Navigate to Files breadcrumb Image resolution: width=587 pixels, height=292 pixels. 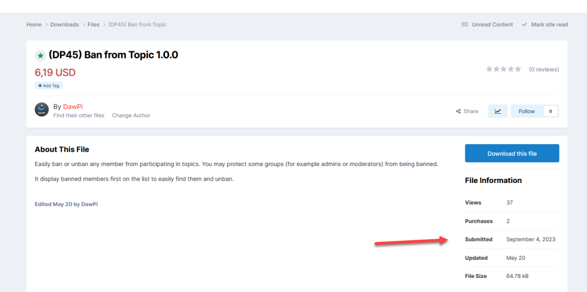pos(93,25)
